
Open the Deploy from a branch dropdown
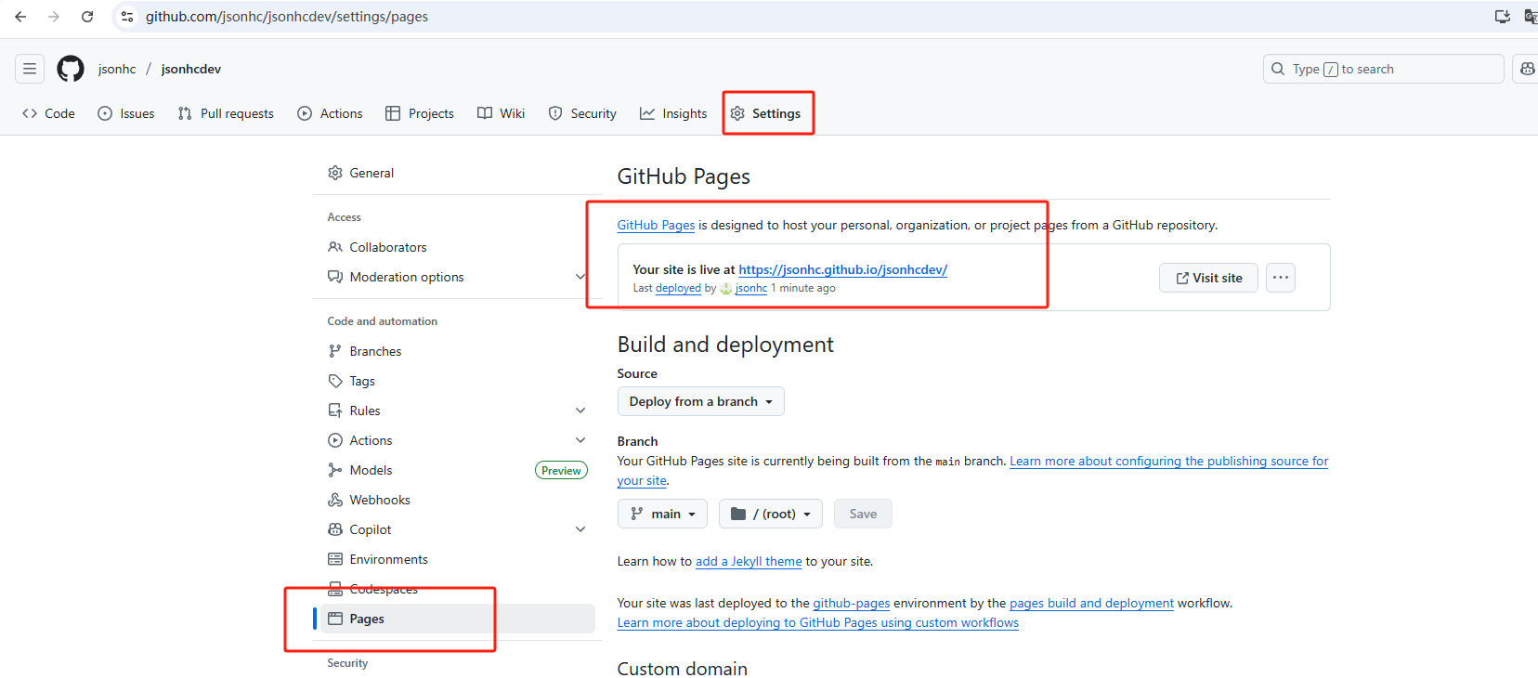[700, 401]
